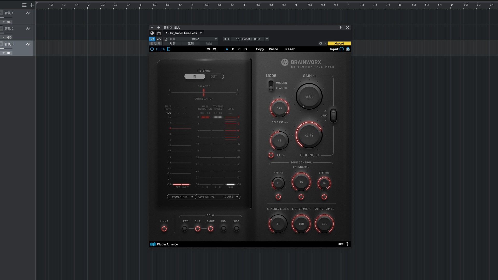Click the redo arrow icon
The width and height of the screenshot is (498, 280).
pyautogui.click(x=215, y=49)
